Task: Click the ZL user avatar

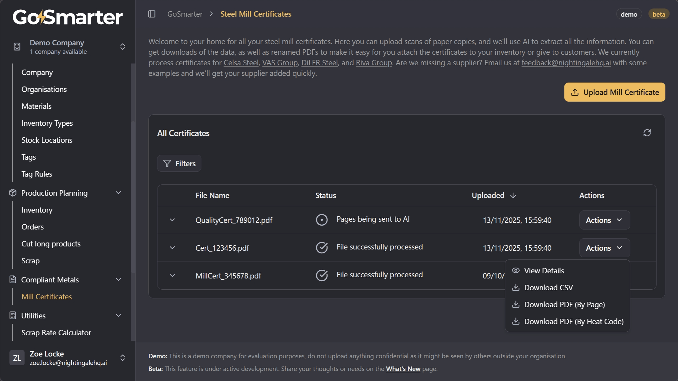Action: pos(17,358)
